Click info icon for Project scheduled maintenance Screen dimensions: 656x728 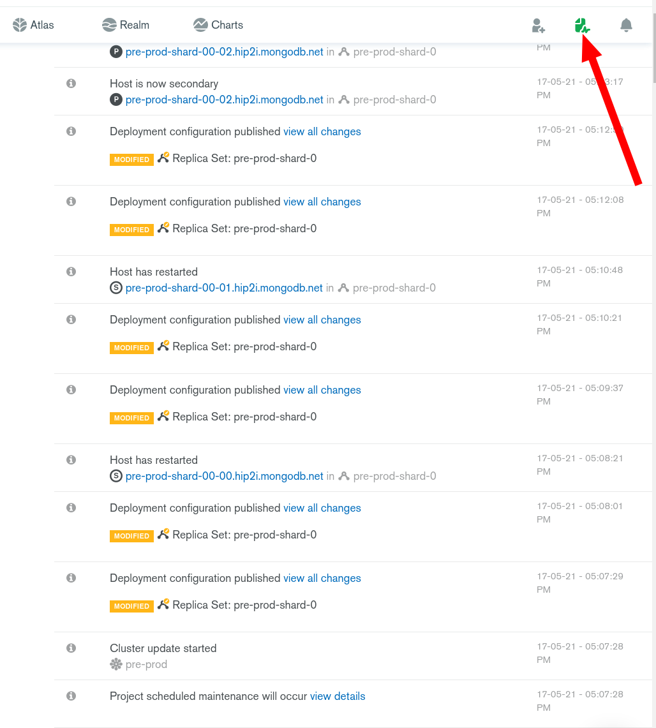pos(71,696)
